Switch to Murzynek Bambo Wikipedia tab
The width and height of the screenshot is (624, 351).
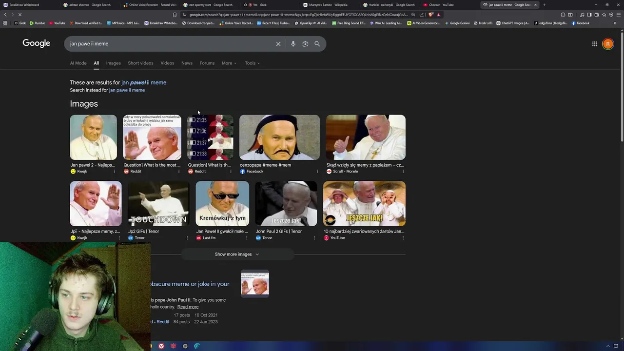click(x=329, y=5)
